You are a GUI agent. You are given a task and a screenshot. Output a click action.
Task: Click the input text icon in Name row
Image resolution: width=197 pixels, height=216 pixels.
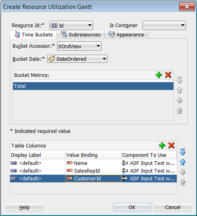125,163
